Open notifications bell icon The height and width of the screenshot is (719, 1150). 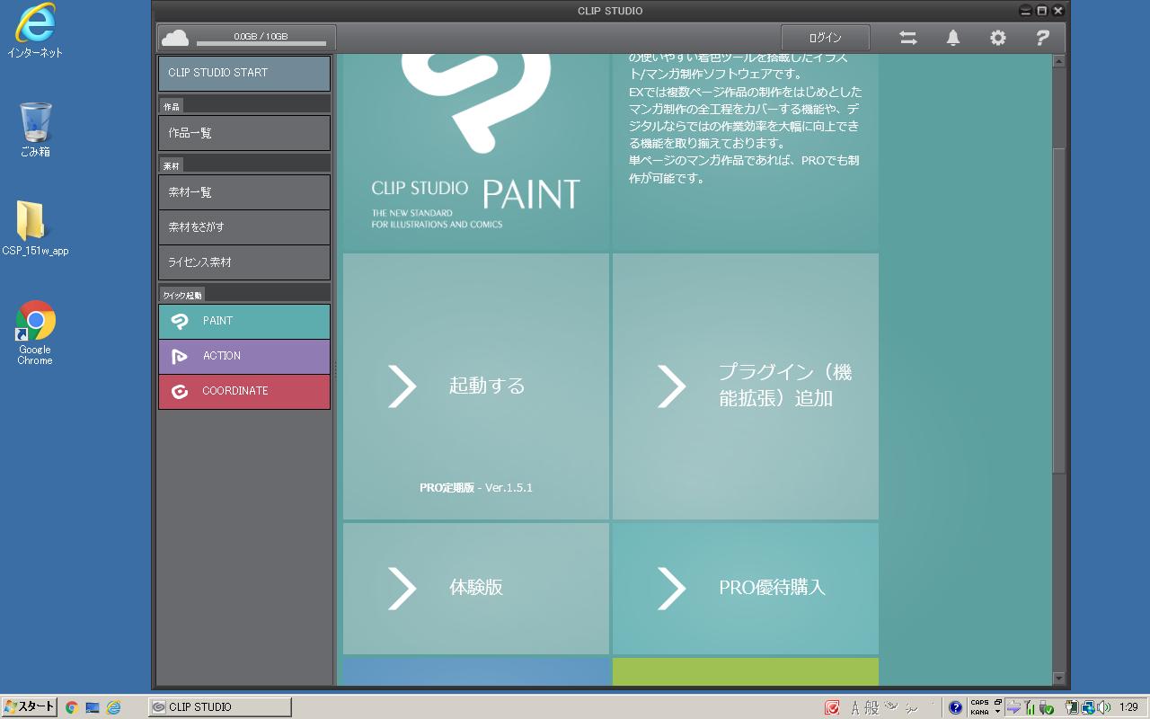coord(953,38)
